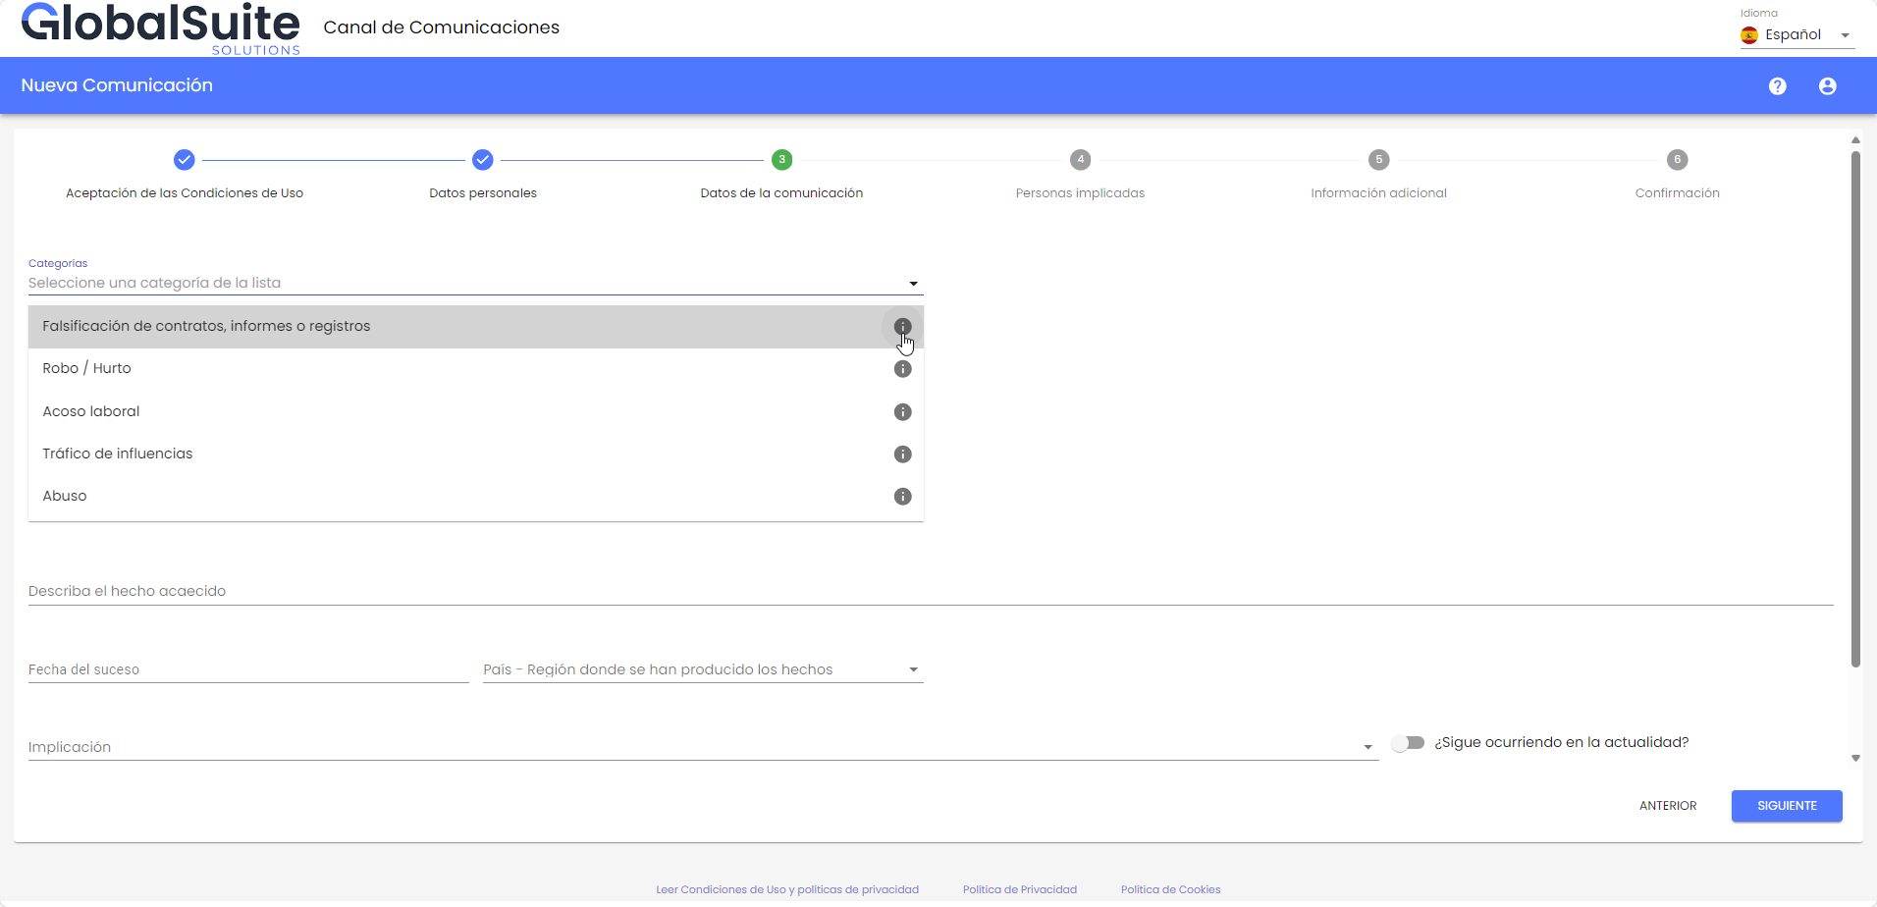Go to Datos personales step
The height and width of the screenshot is (907, 1877).
(482, 160)
